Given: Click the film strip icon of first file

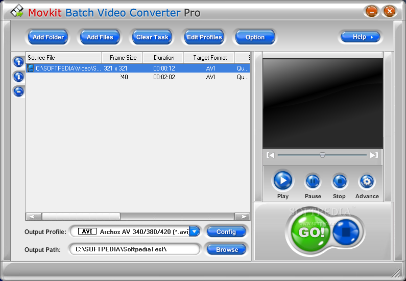Looking at the screenshot, I should (x=31, y=68).
